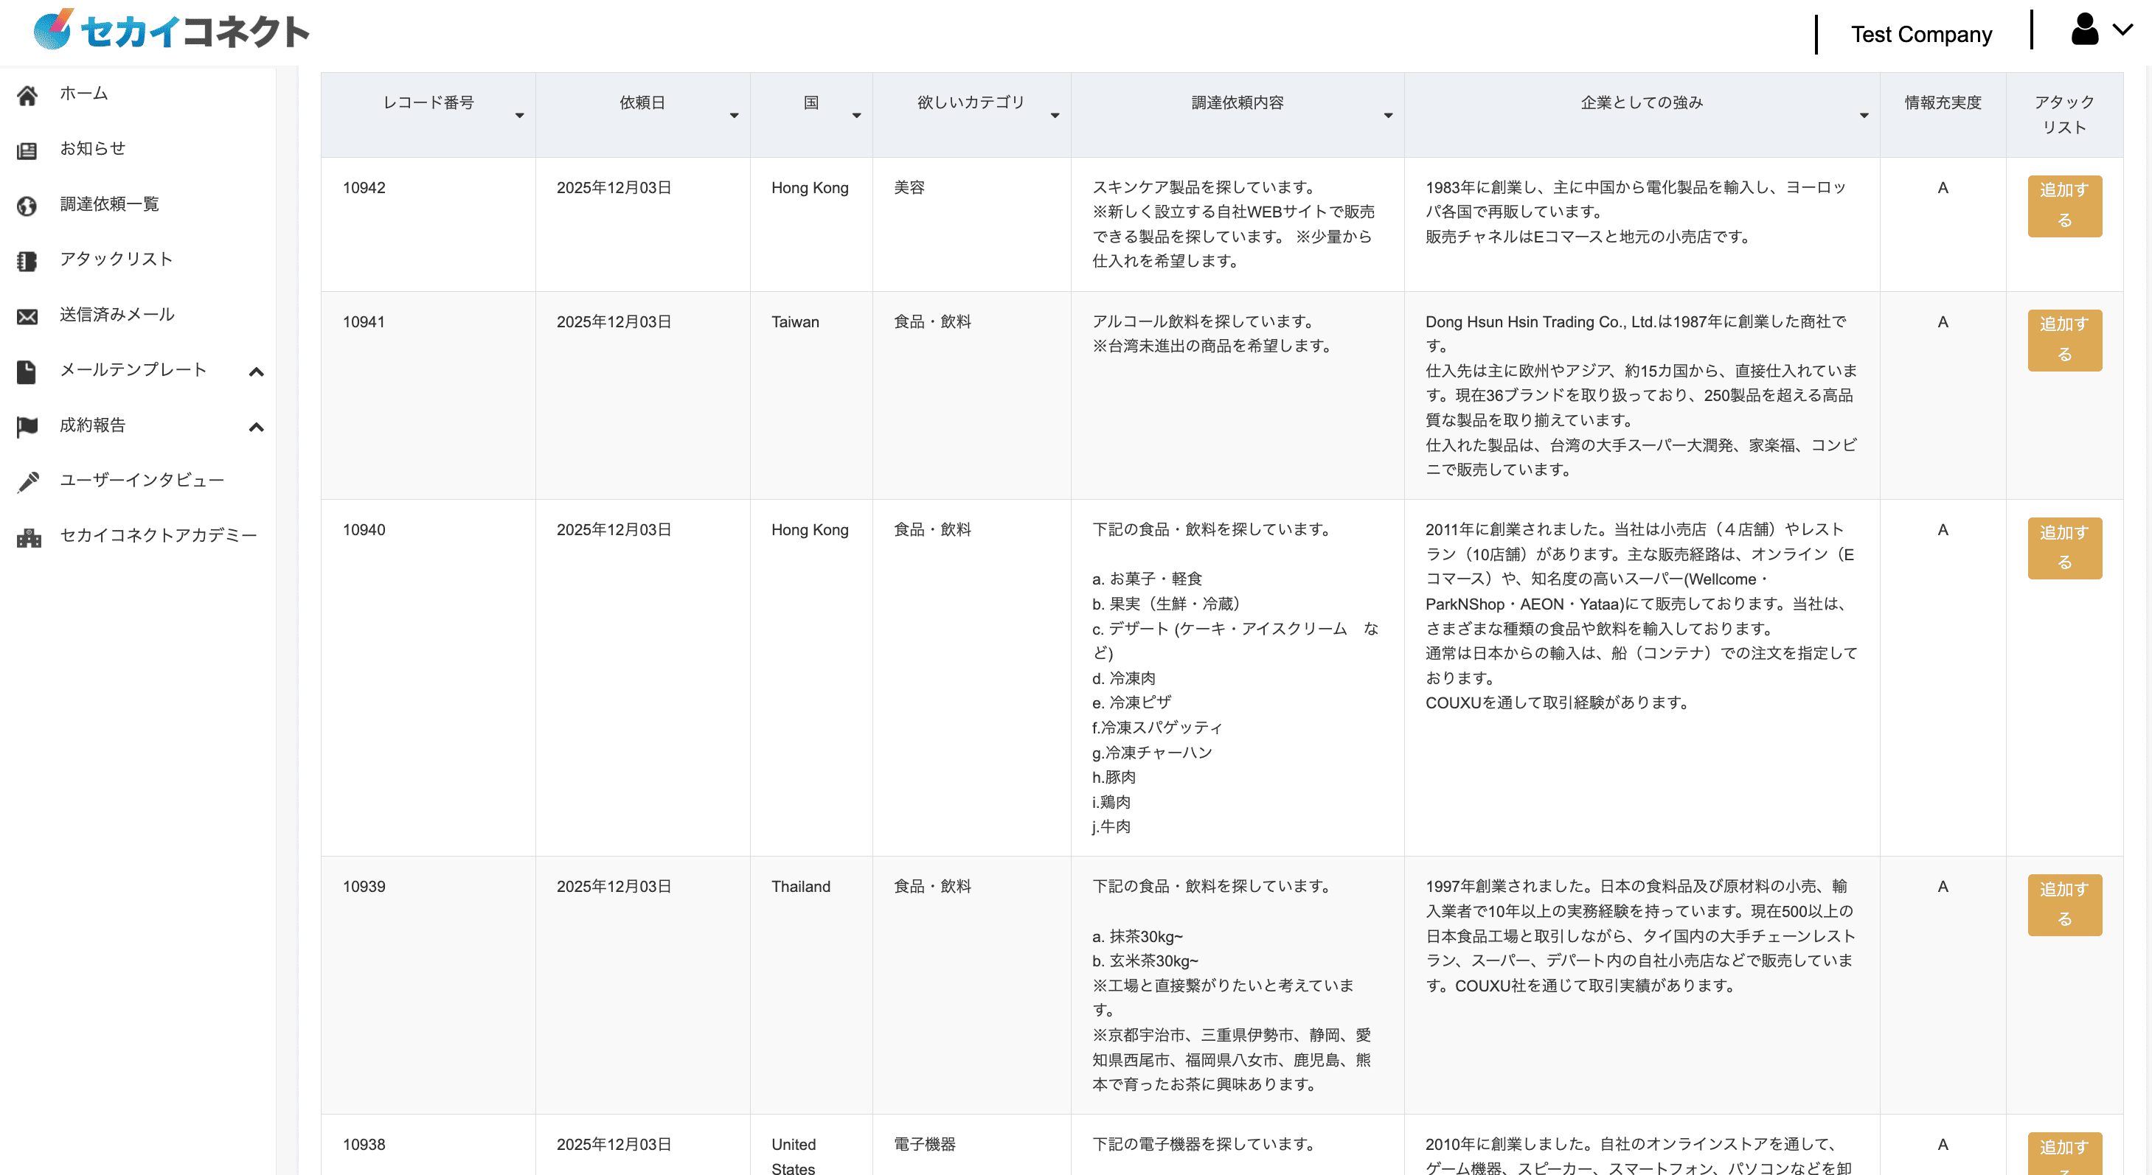Open the レコード番号 column sort arrow

coord(520,115)
